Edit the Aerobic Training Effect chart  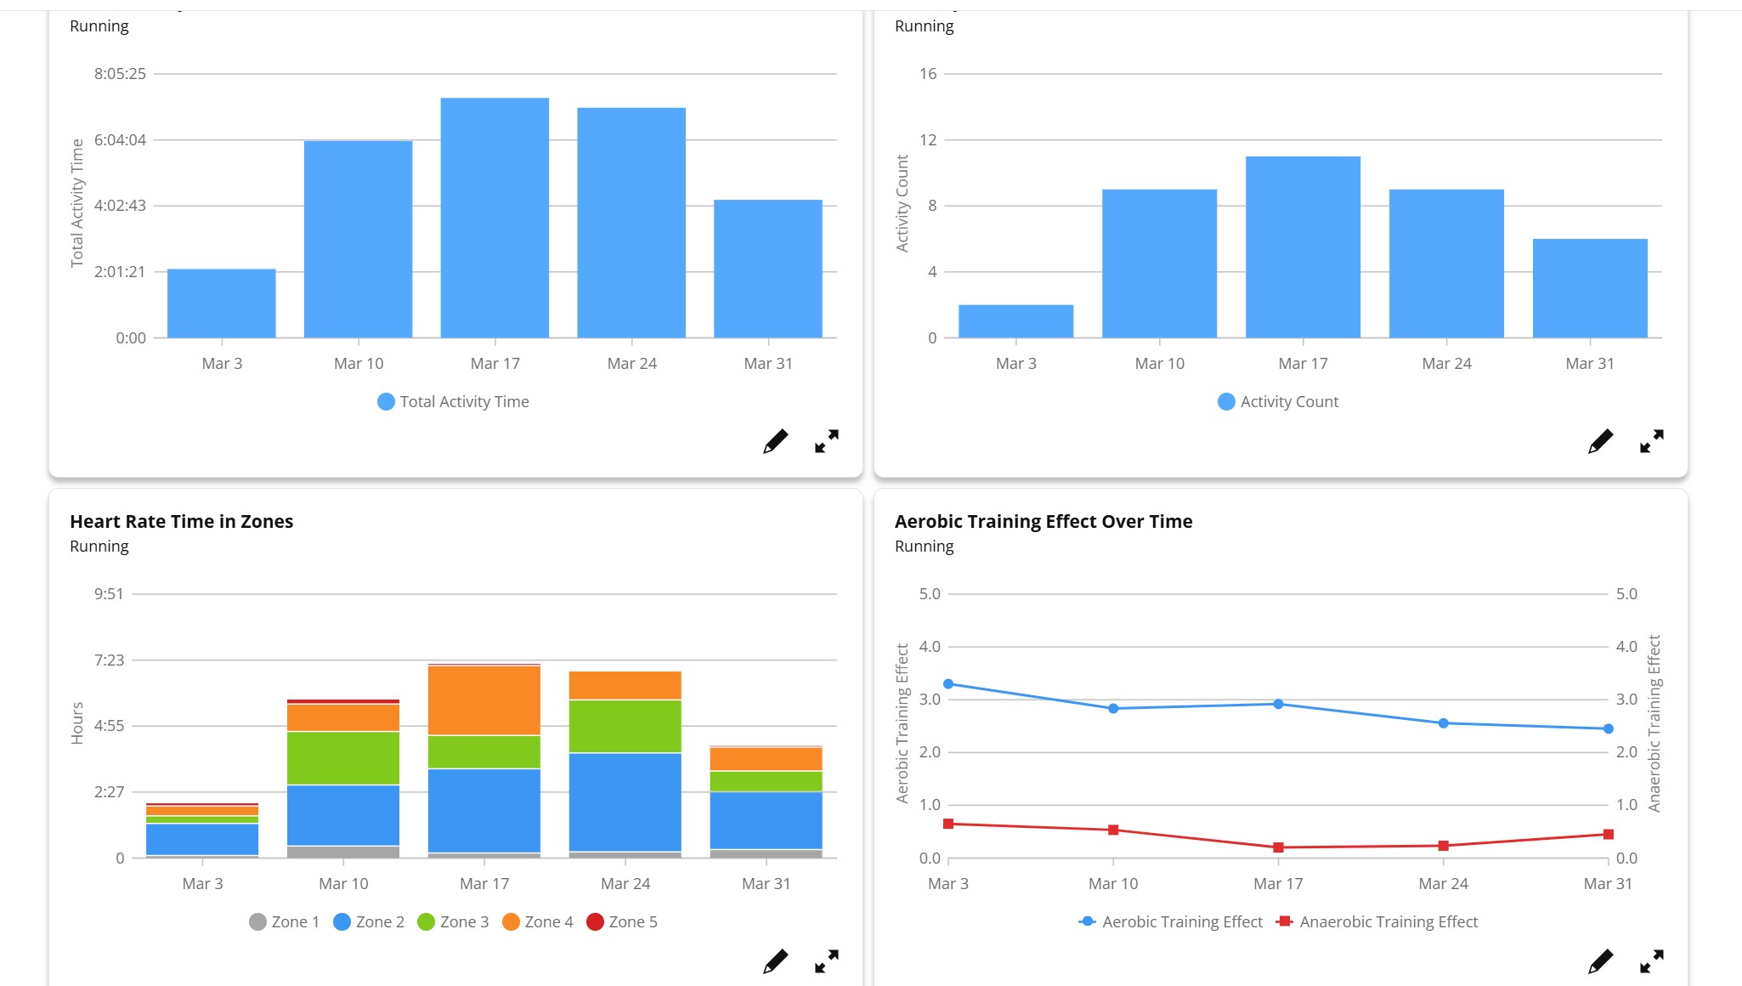1600,961
